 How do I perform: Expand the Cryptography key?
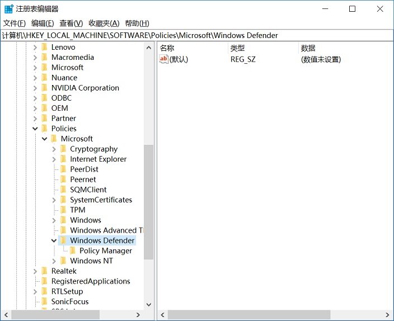[x=54, y=149]
